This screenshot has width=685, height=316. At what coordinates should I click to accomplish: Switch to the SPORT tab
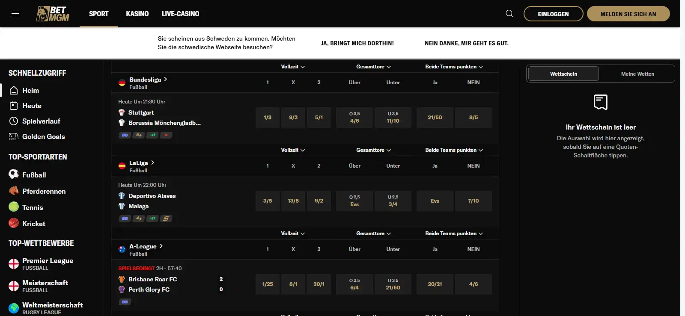click(x=98, y=14)
